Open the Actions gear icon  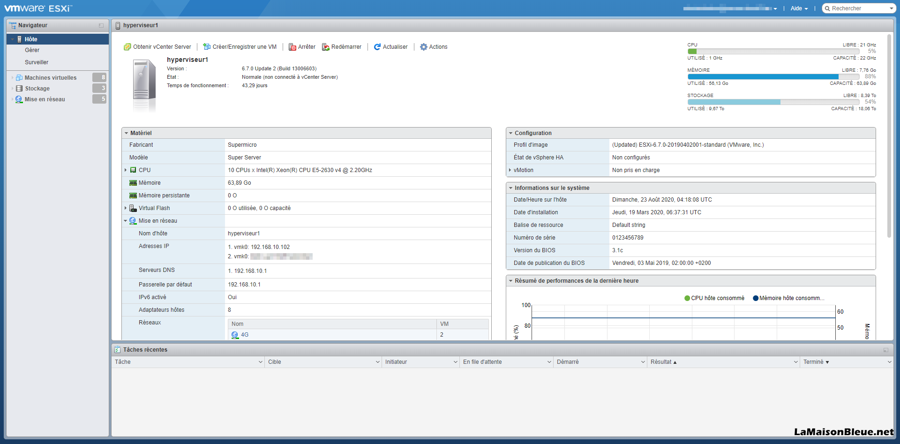pos(424,47)
